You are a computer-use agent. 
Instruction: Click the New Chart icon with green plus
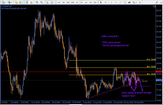click(9, 2)
